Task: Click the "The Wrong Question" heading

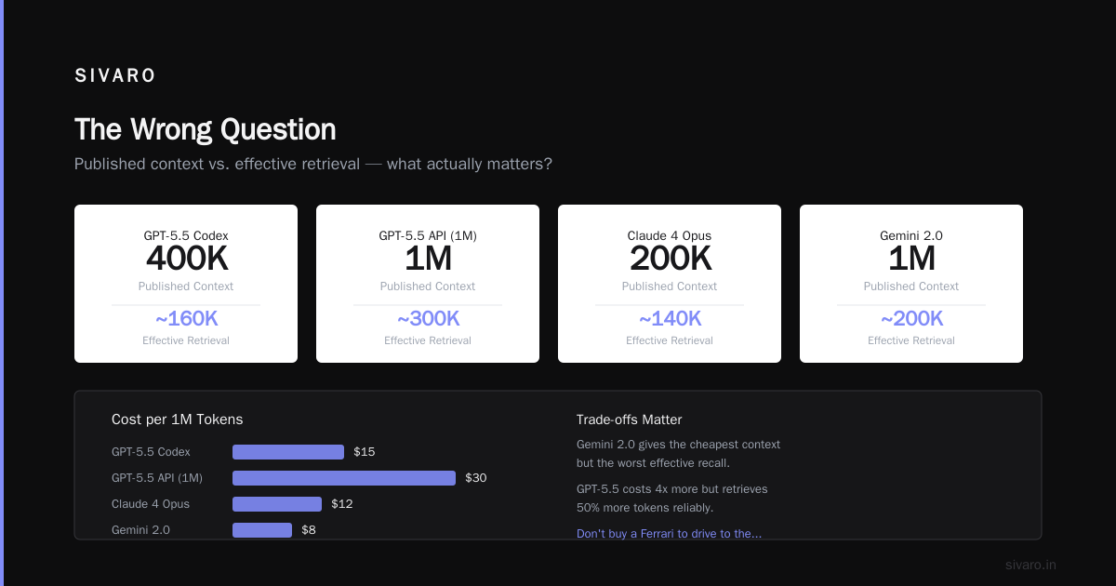Action: tap(205, 129)
